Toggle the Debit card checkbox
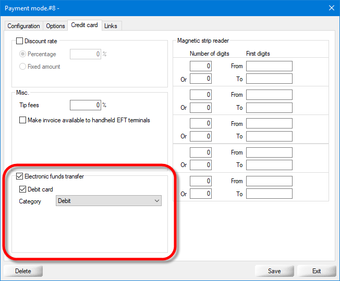Screen dimensions: 340x281 [x=23, y=189]
